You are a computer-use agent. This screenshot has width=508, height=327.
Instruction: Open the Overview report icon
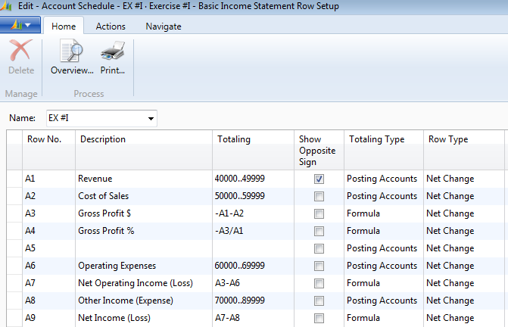click(72, 58)
